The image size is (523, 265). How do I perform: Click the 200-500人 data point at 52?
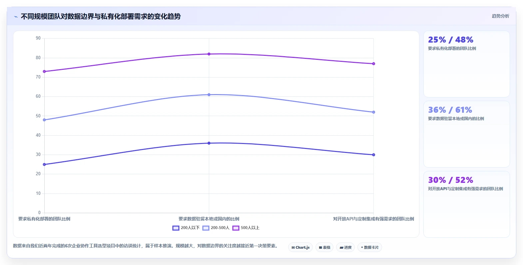click(x=373, y=112)
